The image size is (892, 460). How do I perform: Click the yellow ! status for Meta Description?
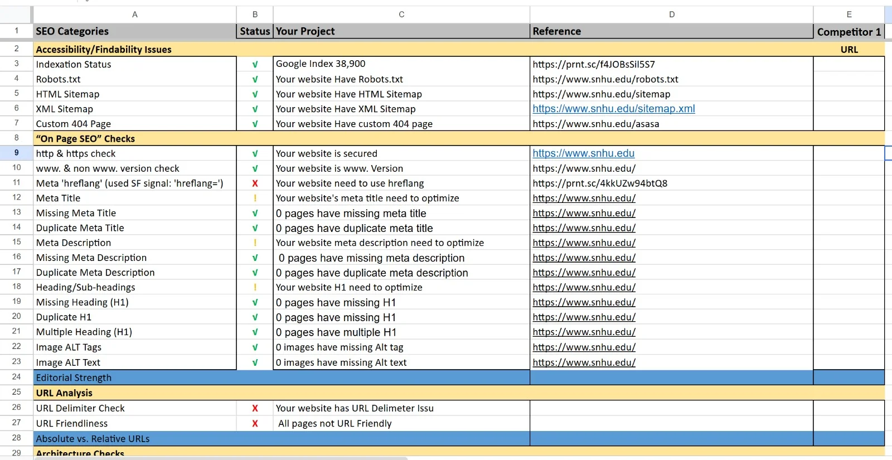click(255, 243)
